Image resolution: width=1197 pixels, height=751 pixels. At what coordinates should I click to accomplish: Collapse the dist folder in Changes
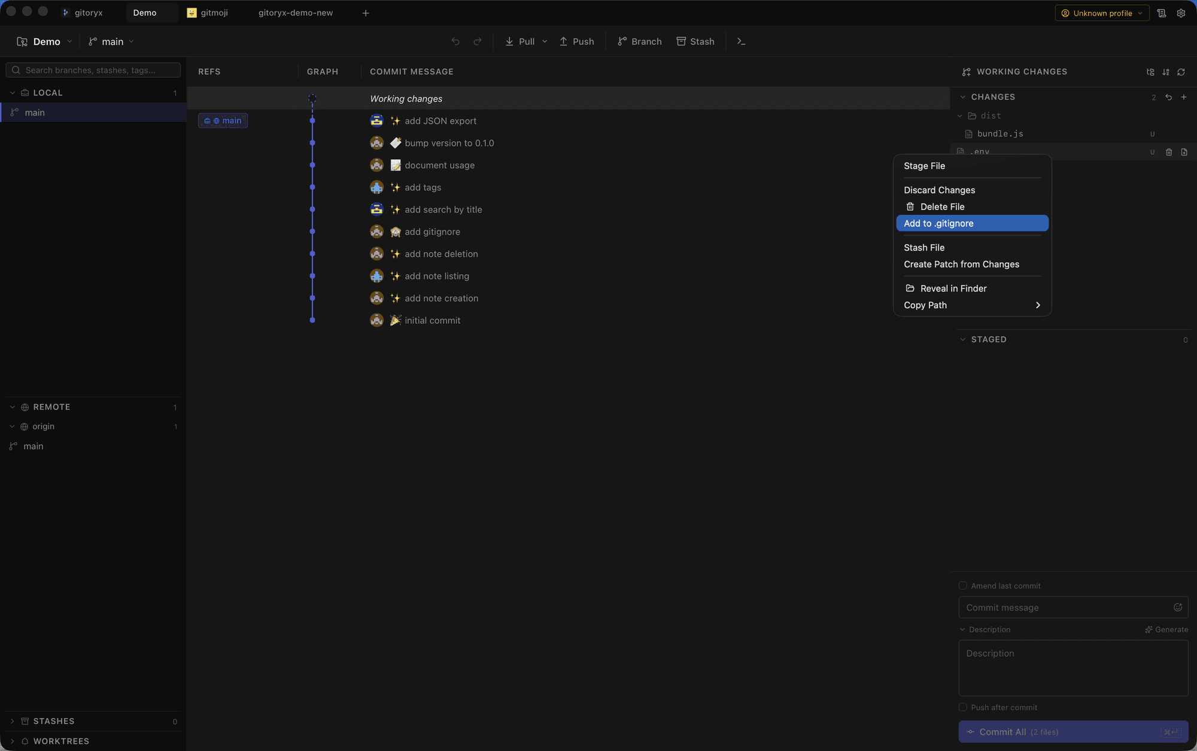point(960,116)
